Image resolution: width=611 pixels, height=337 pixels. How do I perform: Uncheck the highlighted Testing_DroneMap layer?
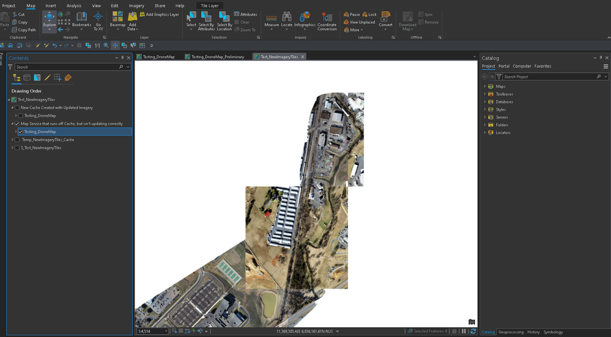click(21, 131)
